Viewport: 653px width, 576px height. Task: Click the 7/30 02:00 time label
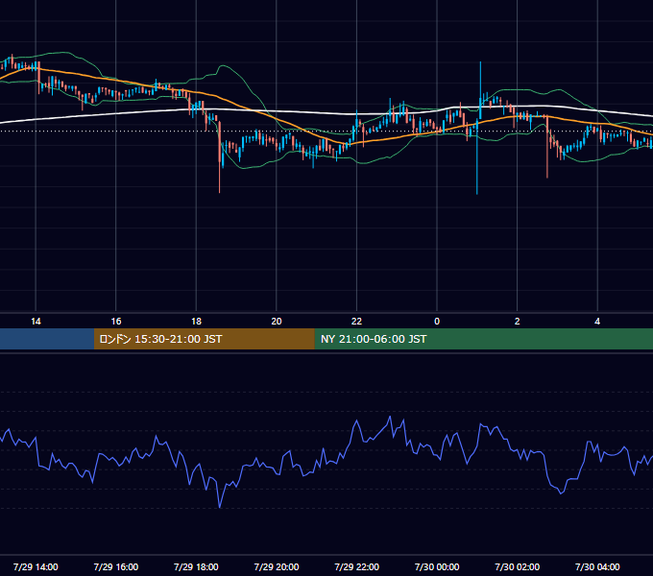[518, 566]
